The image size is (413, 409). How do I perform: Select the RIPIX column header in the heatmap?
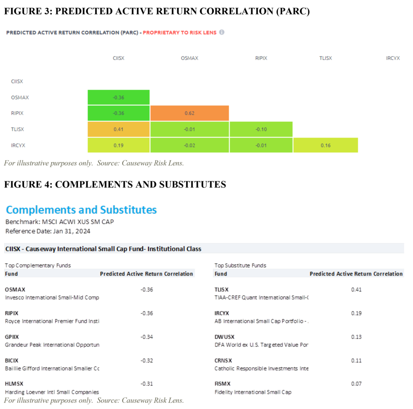point(261,58)
